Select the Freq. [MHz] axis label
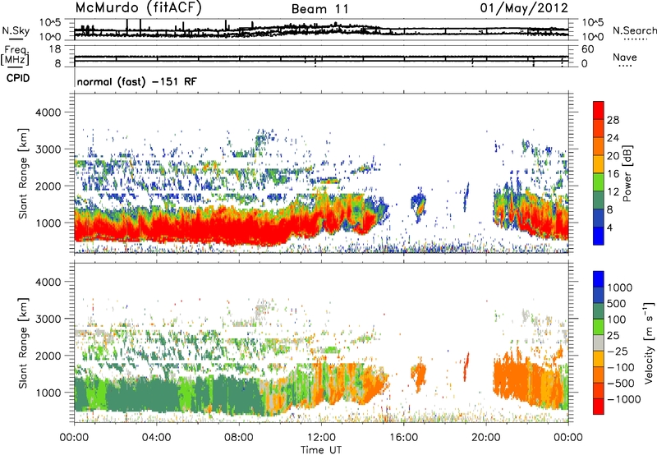657x455 pixels. point(15,56)
